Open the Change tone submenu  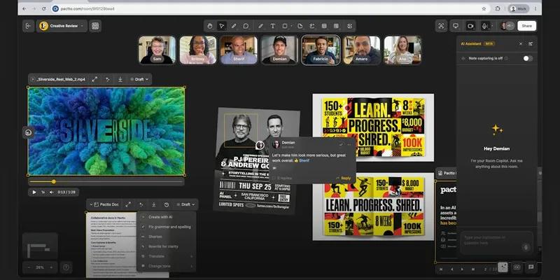click(x=166, y=266)
